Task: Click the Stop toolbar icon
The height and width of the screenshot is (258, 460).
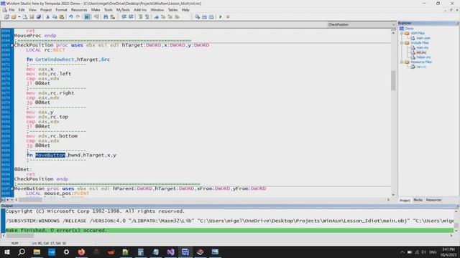Action: click(x=228, y=17)
